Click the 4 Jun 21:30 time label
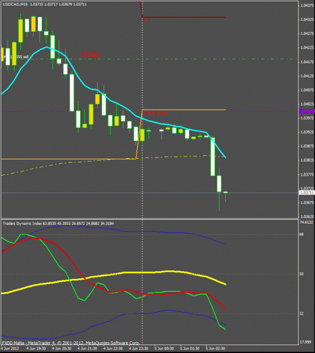This screenshot has width=315, height=353. click(88, 348)
